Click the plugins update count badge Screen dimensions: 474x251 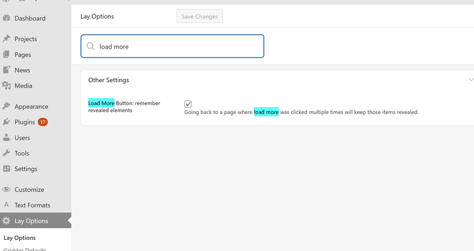coord(43,122)
